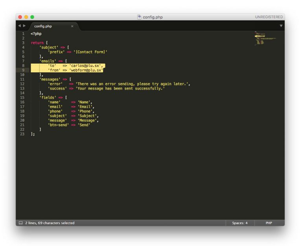
Task: Click the green fullscreen window button
Action: click(x=32, y=17)
